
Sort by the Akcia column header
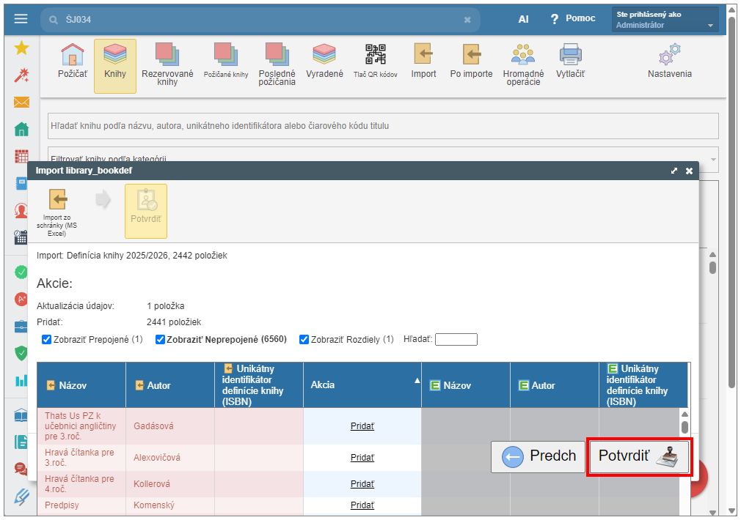(361, 385)
